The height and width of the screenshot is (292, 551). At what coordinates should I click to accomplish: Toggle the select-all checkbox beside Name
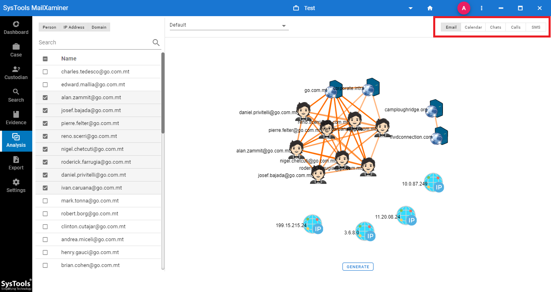point(45,59)
